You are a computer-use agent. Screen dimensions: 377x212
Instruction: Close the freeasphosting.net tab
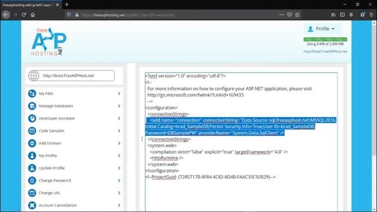pyautogui.click(x=58, y=5)
